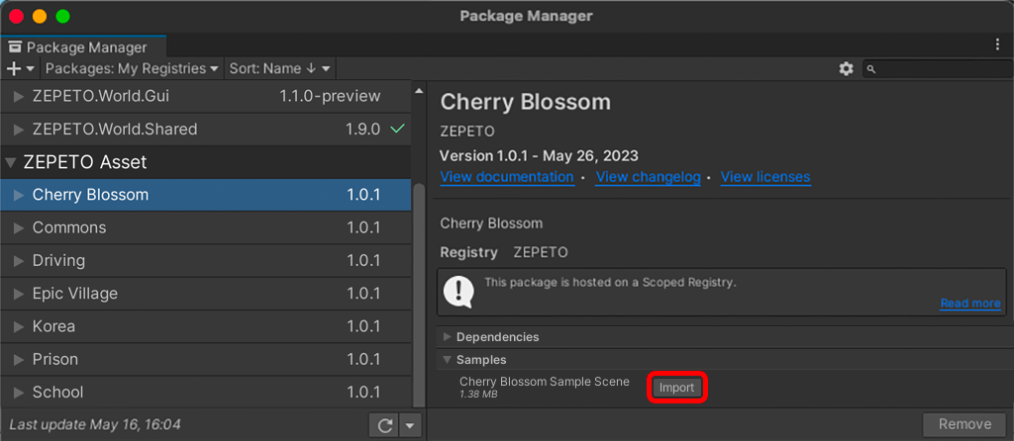Screen dimensions: 1014x441
Task: Collapse the ZEPETO Asset group
Action: click(x=10, y=162)
